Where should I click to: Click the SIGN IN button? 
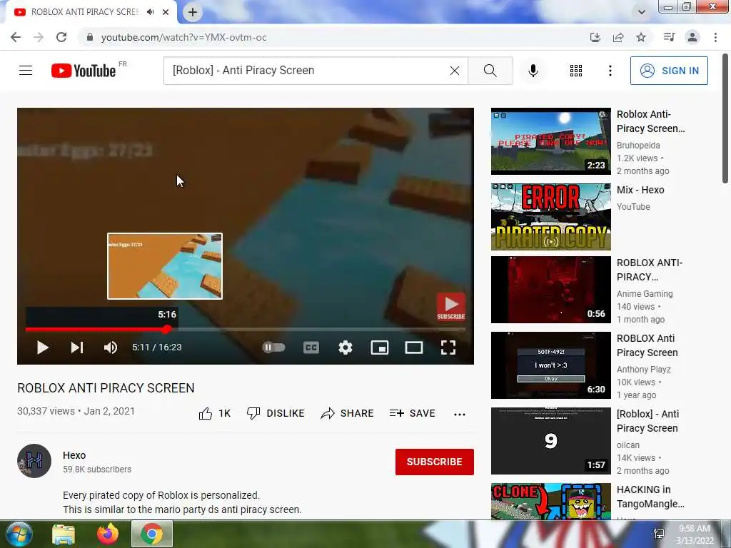point(669,71)
